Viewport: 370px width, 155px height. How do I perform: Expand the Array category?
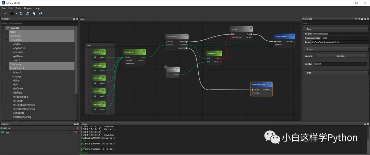[41, 32]
